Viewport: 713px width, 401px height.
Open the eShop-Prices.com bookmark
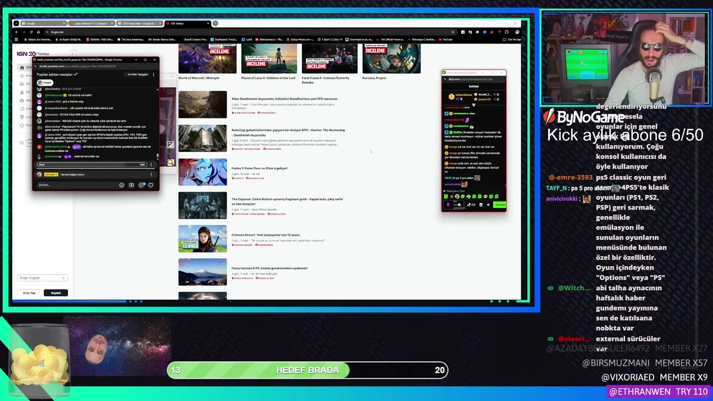pos(300,40)
